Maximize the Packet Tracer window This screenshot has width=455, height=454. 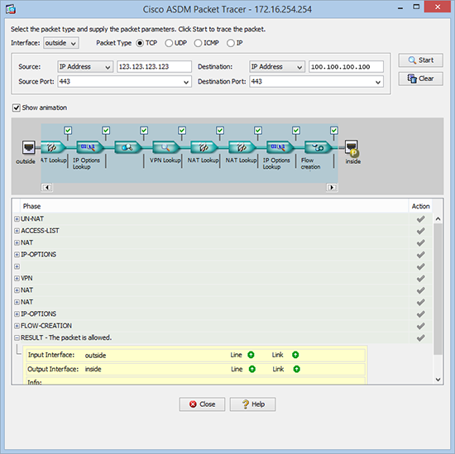(416, 7)
